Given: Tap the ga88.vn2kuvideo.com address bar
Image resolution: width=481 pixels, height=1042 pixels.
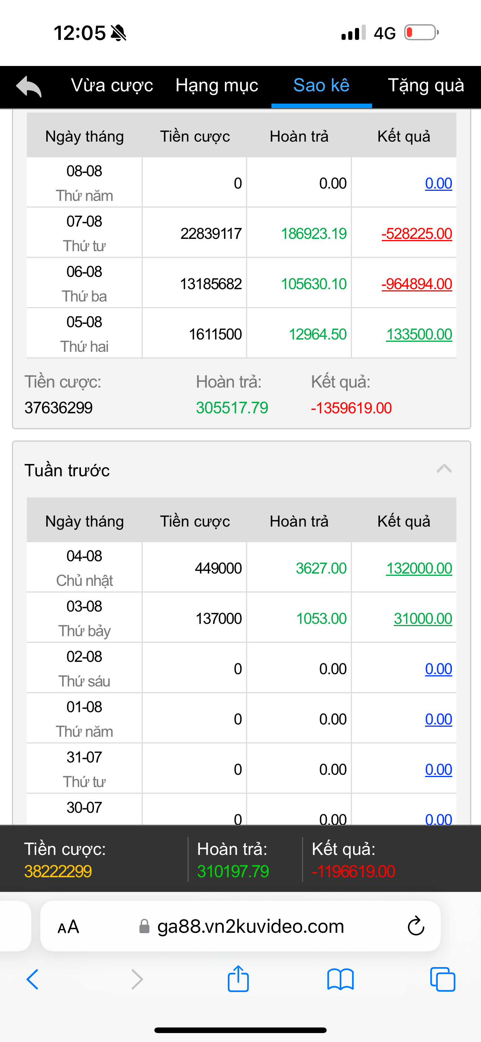Looking at the screenshot, I should [x=250, y=926].
